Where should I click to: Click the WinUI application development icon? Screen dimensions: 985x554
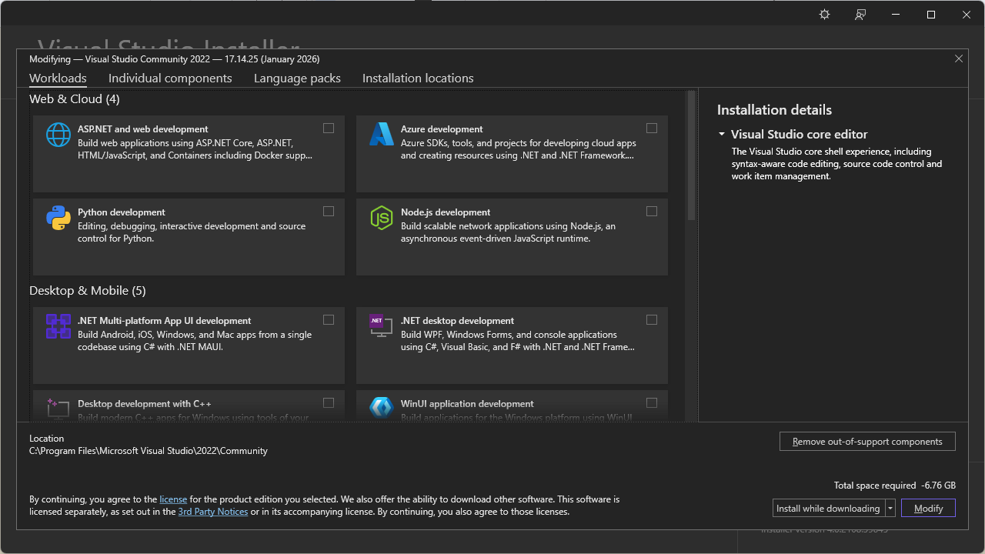(382, 409)
